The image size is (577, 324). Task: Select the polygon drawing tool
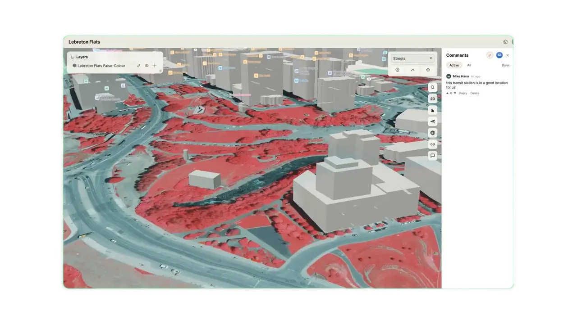(x=428, y=70)
